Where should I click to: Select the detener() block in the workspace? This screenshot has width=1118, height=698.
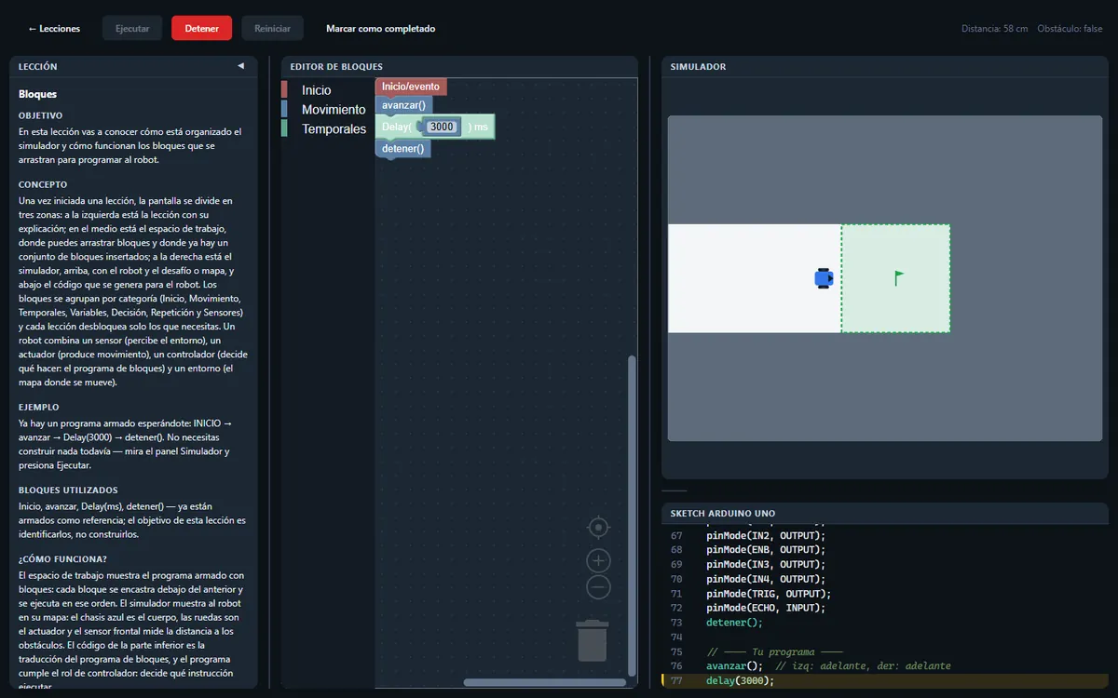403,148
